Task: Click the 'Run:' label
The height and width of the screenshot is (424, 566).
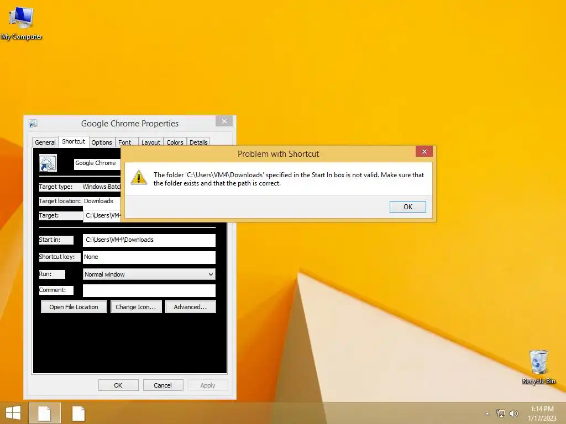Action: tap(45, 274)
